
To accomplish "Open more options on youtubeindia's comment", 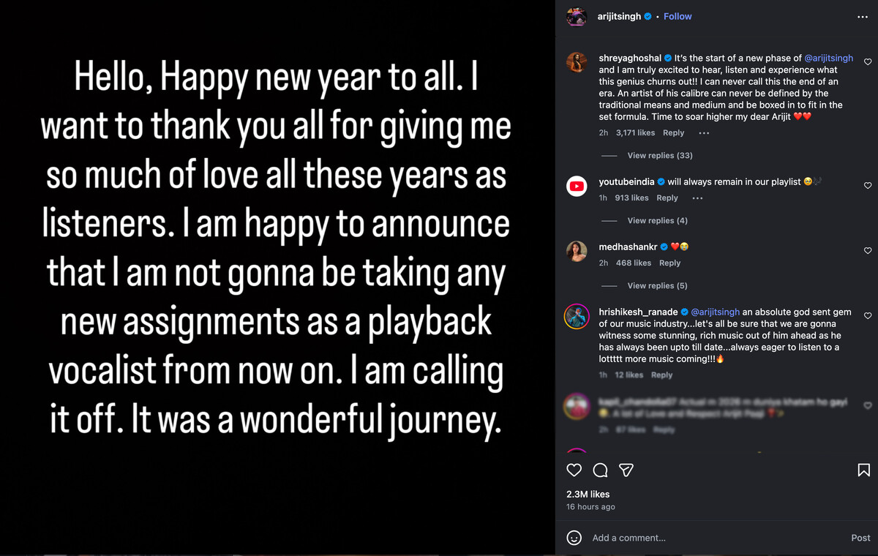I will point(697,198).
